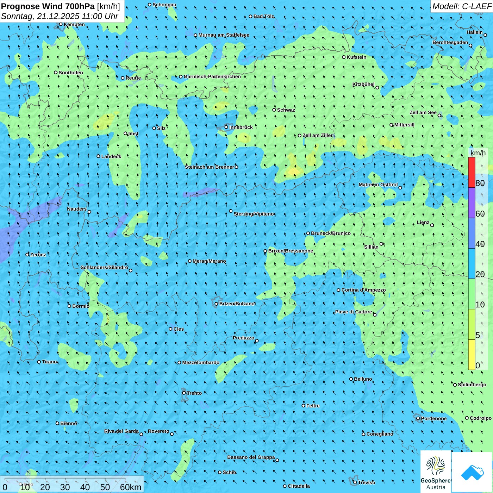The image size is (493, 493).
Task: Click the Kempten city label
Action: click(x=74, y=24)
